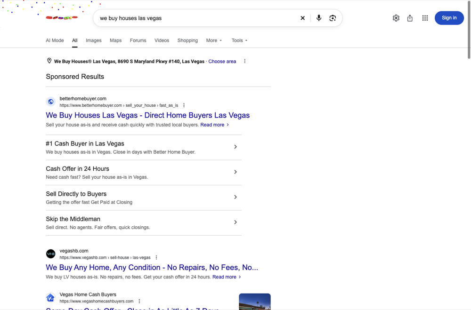Expand the Cash Offer in 24 Hours row
Image resolution: width=471 pixels, height=310 pixels.
[144, 173]
